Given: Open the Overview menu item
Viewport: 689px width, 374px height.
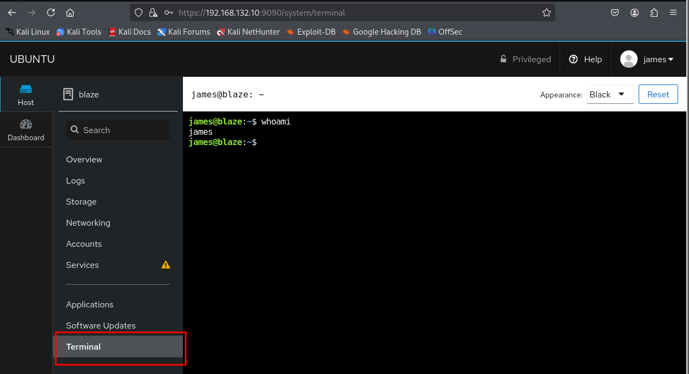Looking at the screenshot, I should click(84, 160).
